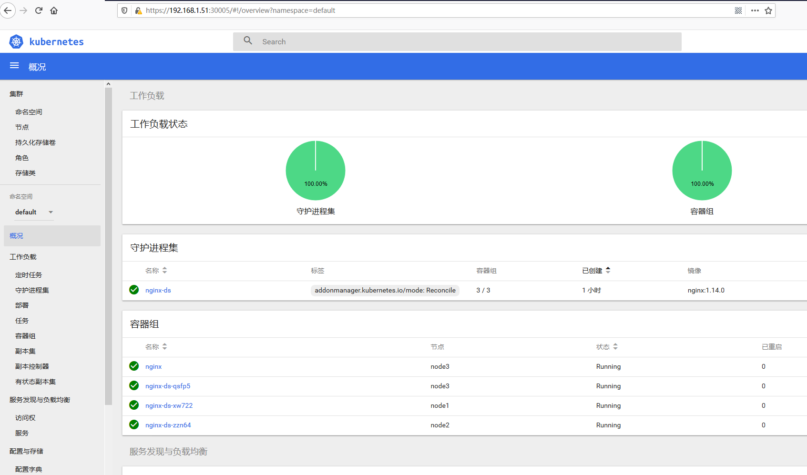807x475 pixels.
Task: Select 角色 in sidebar
Action: coord(22,158)
